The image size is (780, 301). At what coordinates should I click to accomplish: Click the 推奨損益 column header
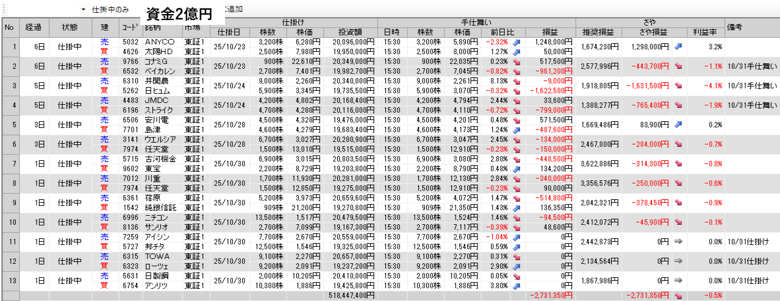(598, 32)
